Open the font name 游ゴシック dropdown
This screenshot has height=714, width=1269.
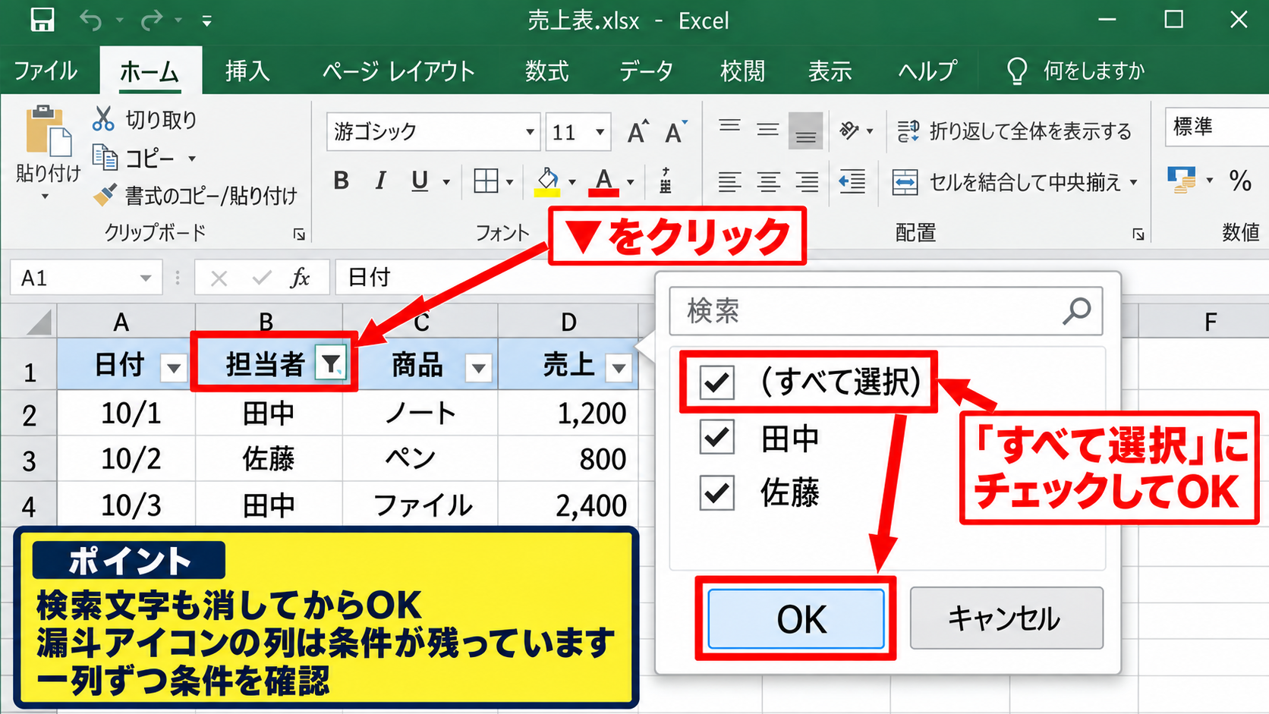530,132
